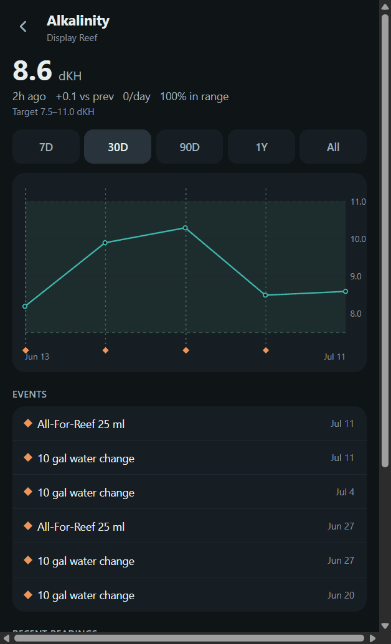The width and height of the screenshot is (391, 644).
Task: Open the Jun 27 All-For-Reef 25 ml event
Action: [x=189, y=526]
